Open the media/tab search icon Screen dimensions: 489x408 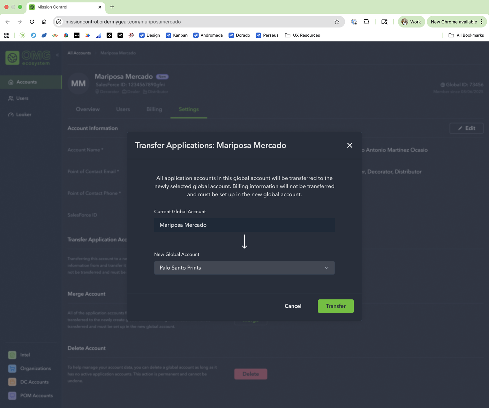click(384, 22)
